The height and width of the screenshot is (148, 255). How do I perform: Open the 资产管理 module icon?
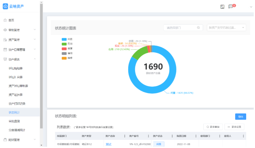5,39
